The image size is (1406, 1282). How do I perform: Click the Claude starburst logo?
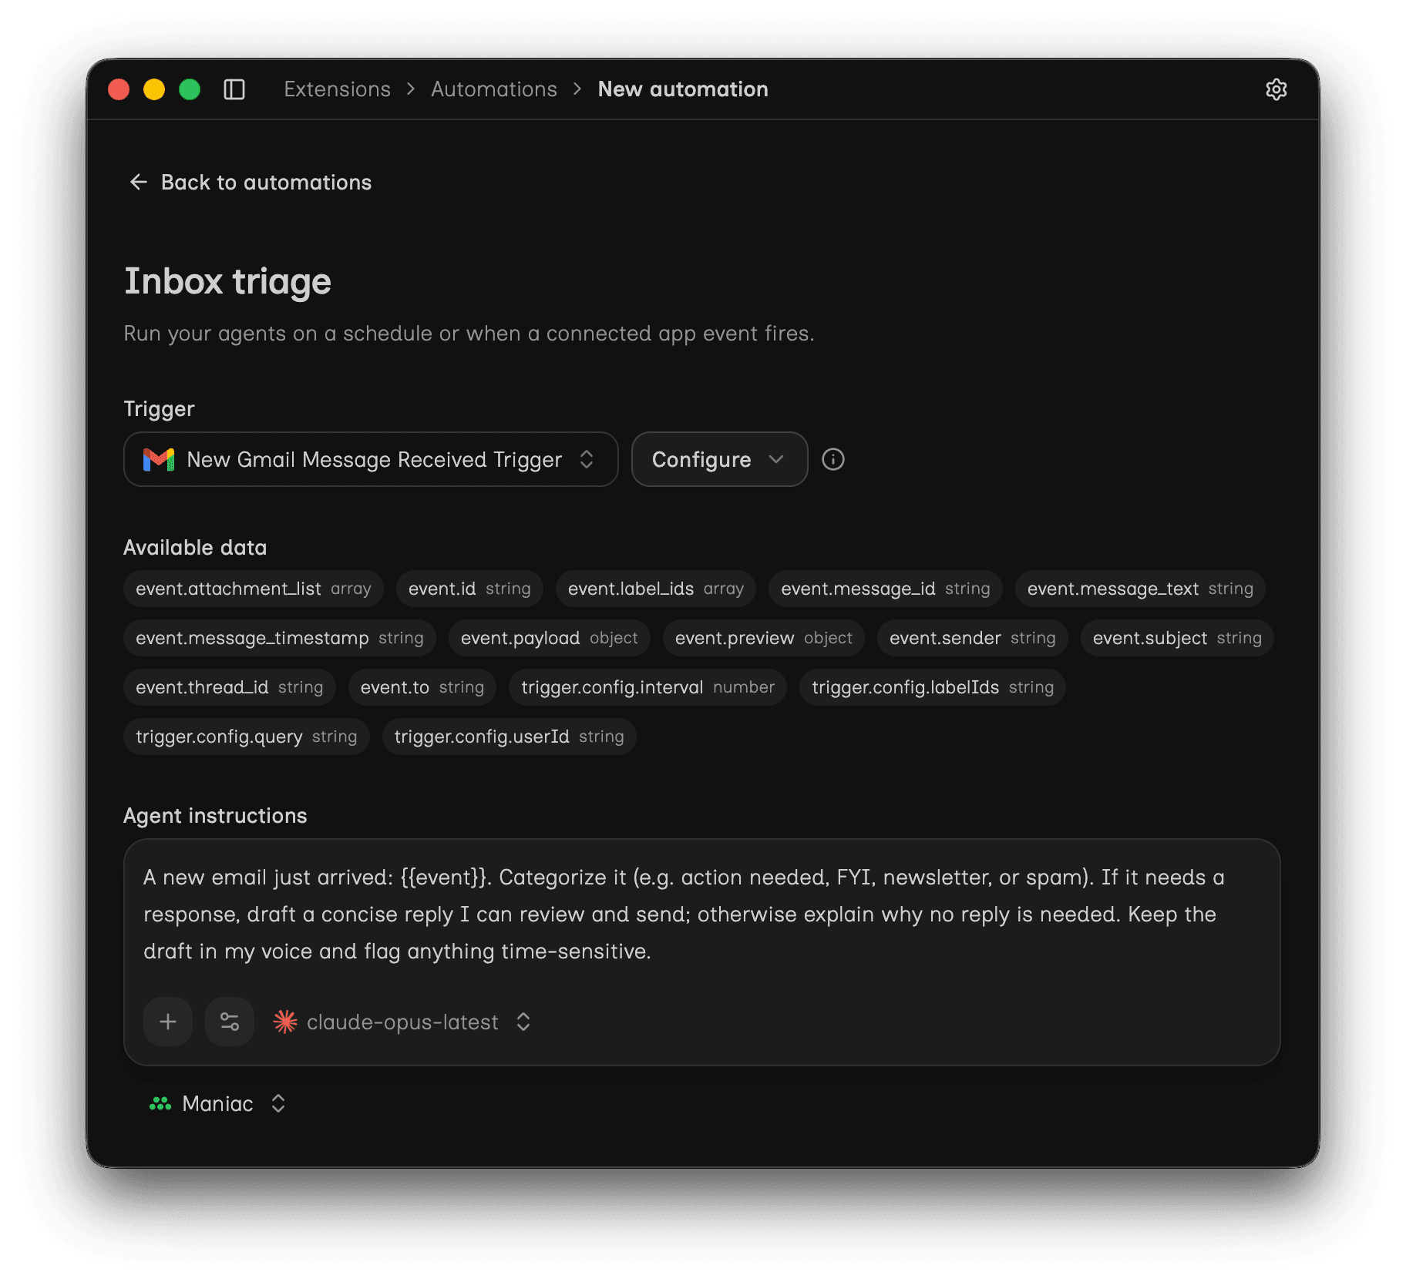[x=285, y=1022]
